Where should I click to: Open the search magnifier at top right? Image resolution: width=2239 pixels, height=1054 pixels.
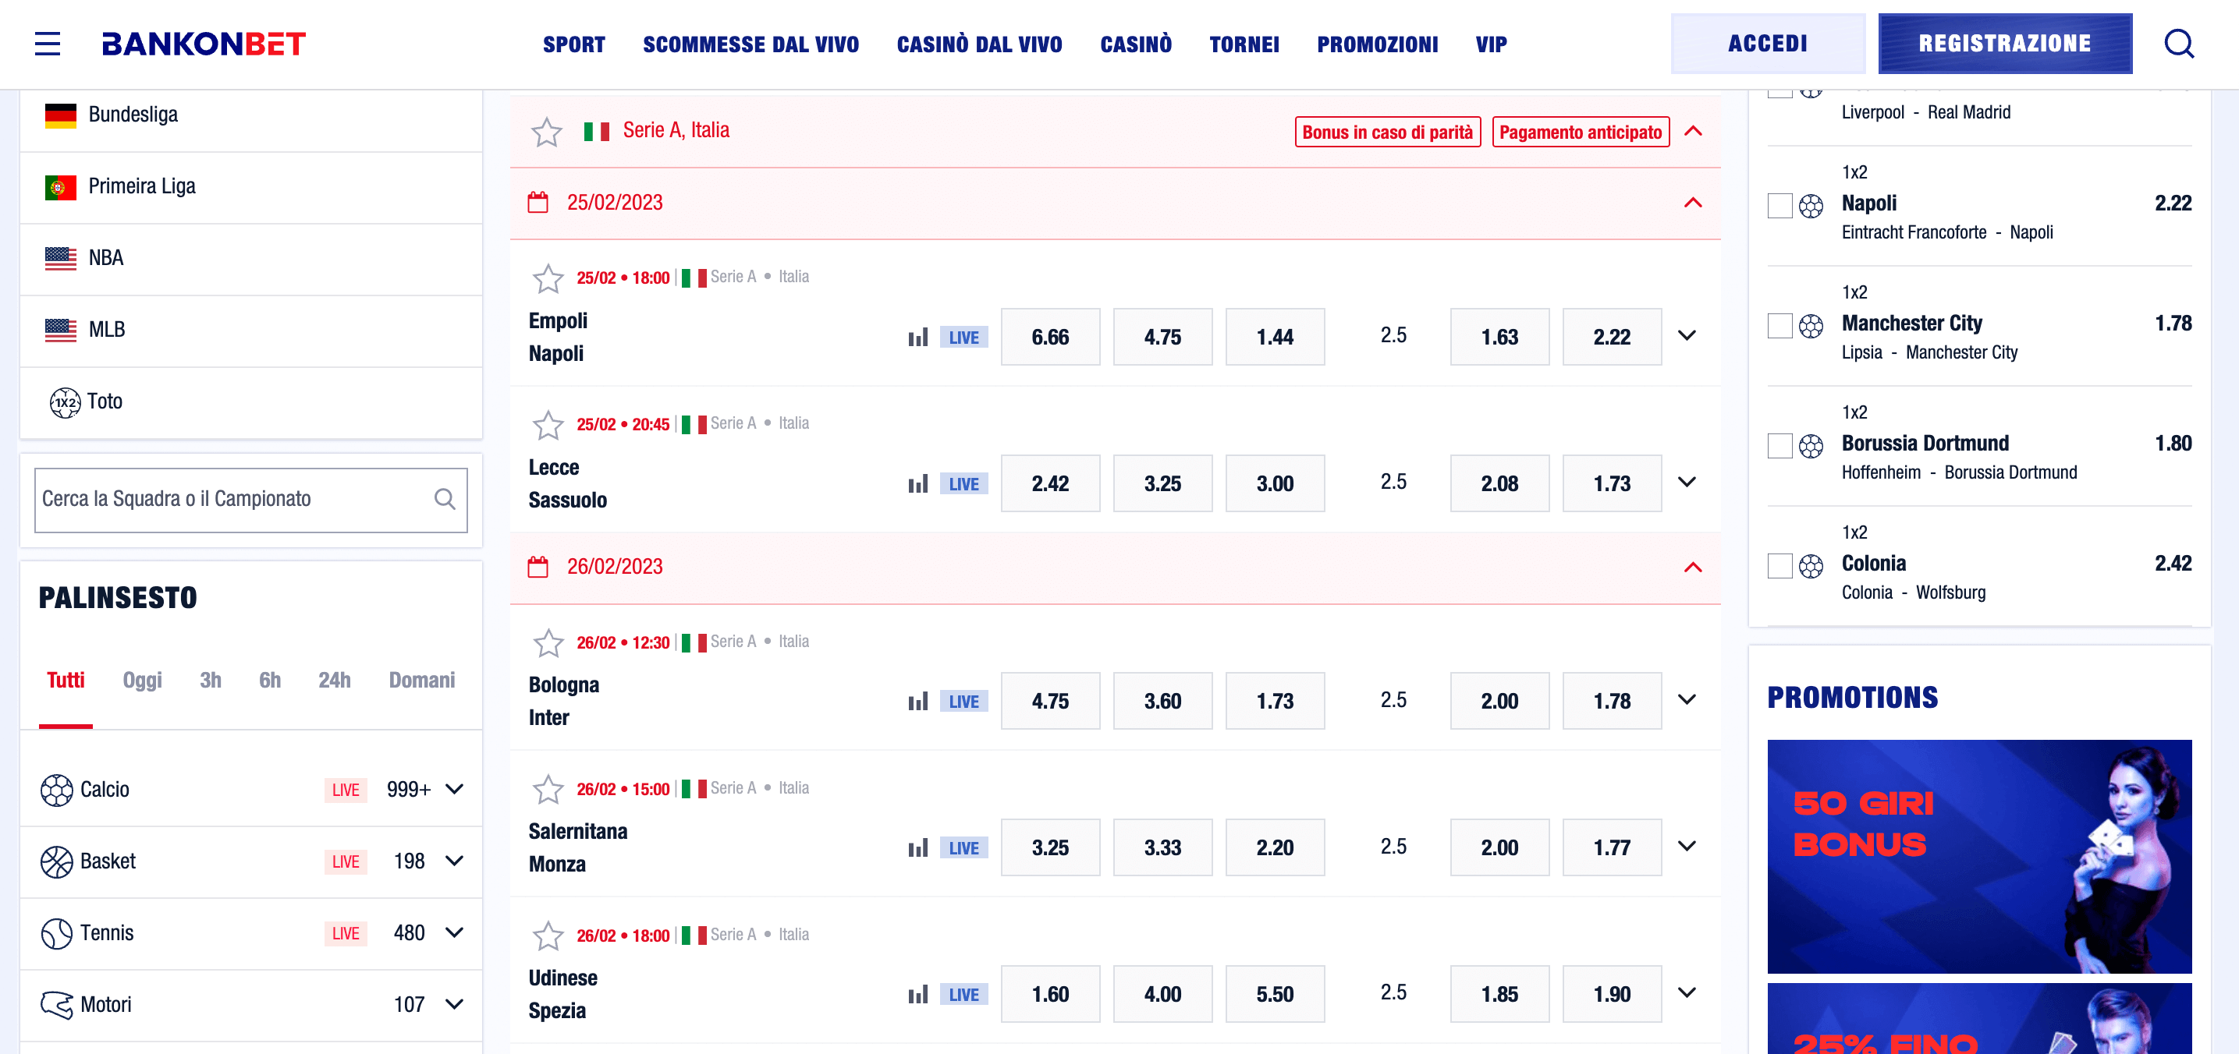point(2179,44)
